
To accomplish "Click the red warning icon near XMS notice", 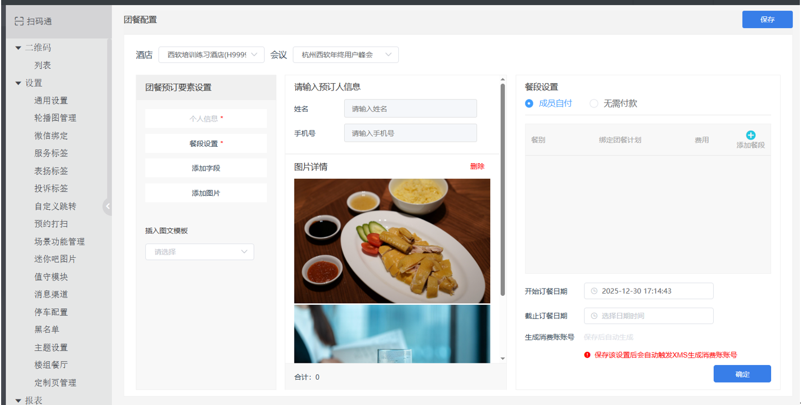I will point(587,355).
